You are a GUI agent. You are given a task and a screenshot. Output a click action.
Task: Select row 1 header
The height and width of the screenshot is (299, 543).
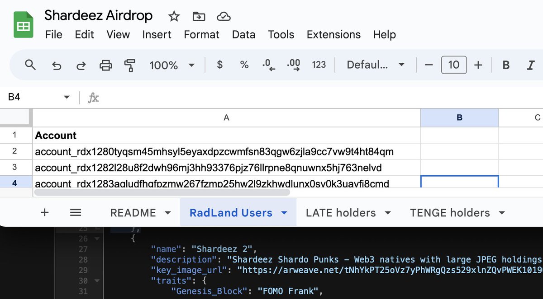coord(15,135)
